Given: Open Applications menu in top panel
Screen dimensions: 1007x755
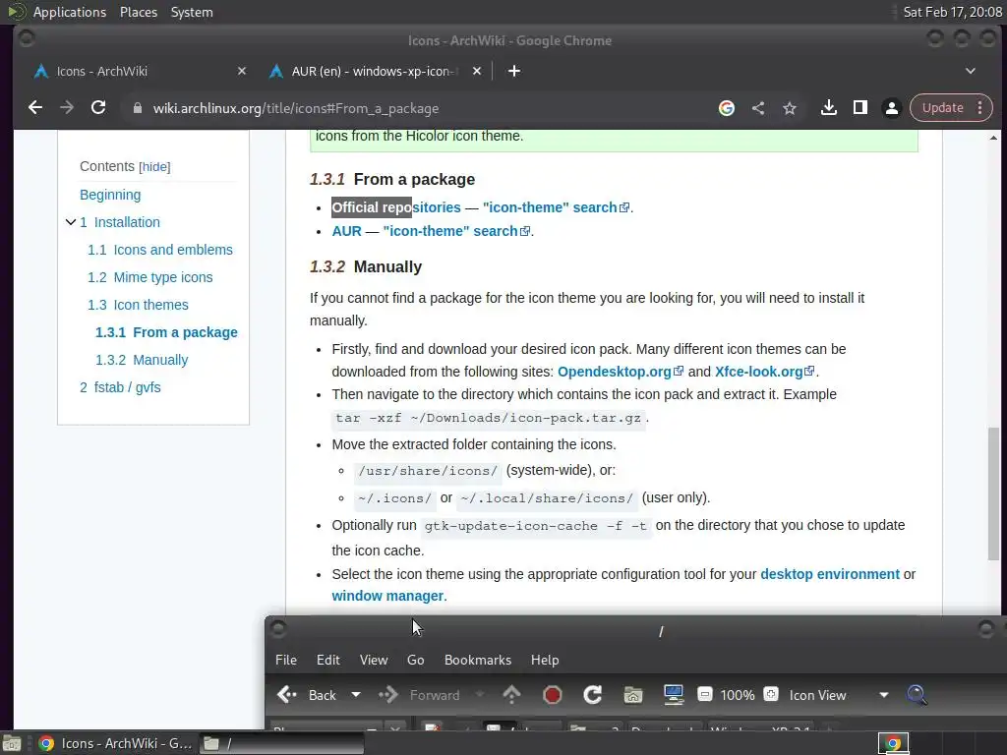Looking at the screenshot, I should coord(70,12).
